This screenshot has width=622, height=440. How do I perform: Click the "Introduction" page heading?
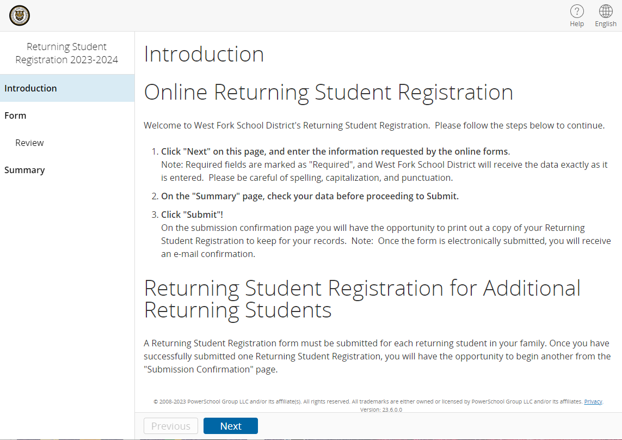(204, 54)
